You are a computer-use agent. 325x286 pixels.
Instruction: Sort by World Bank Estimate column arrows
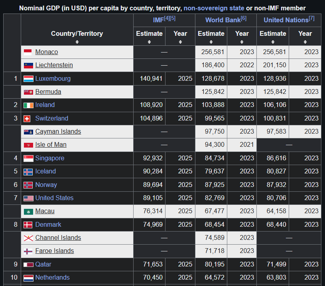[211, 42]
